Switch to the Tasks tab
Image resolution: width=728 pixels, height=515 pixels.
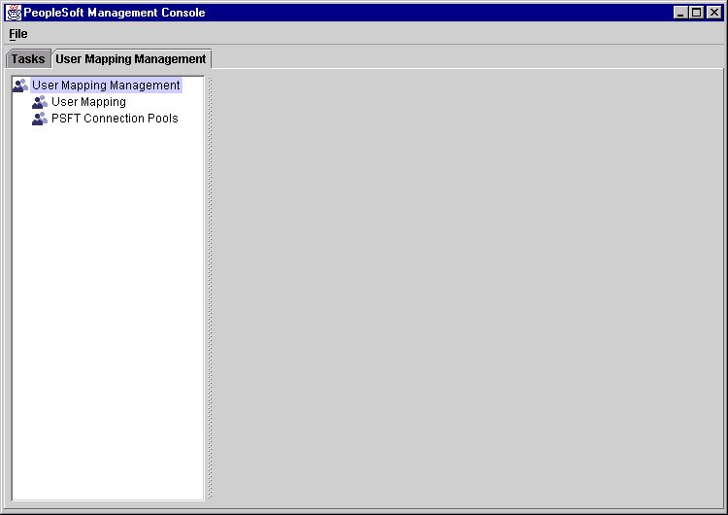coord(28,59)
